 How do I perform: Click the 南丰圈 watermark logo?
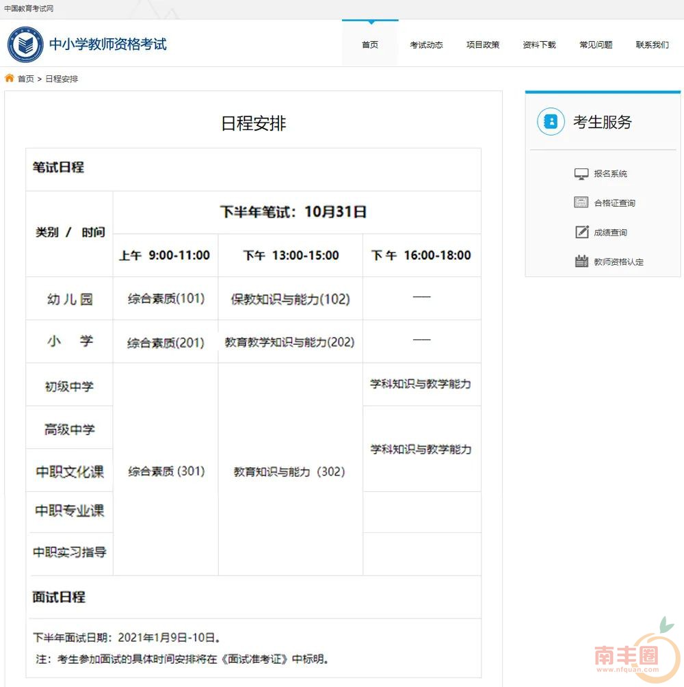click(x=636, y=653)
